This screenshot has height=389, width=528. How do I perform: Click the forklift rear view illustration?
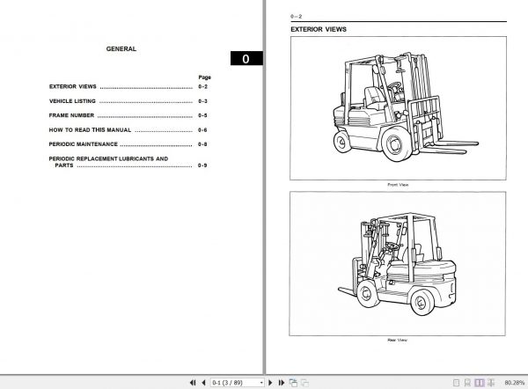point(398,264)
